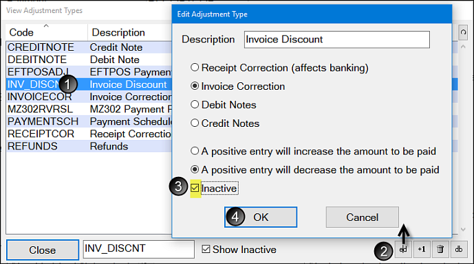Viewport: 474px width, 264px height.
Task: Sort by the Code column header
Action: coord(47,32)
